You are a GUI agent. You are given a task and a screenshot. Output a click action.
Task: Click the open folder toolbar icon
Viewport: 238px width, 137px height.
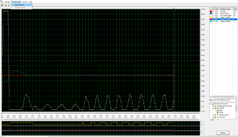(x=2, y=5)
